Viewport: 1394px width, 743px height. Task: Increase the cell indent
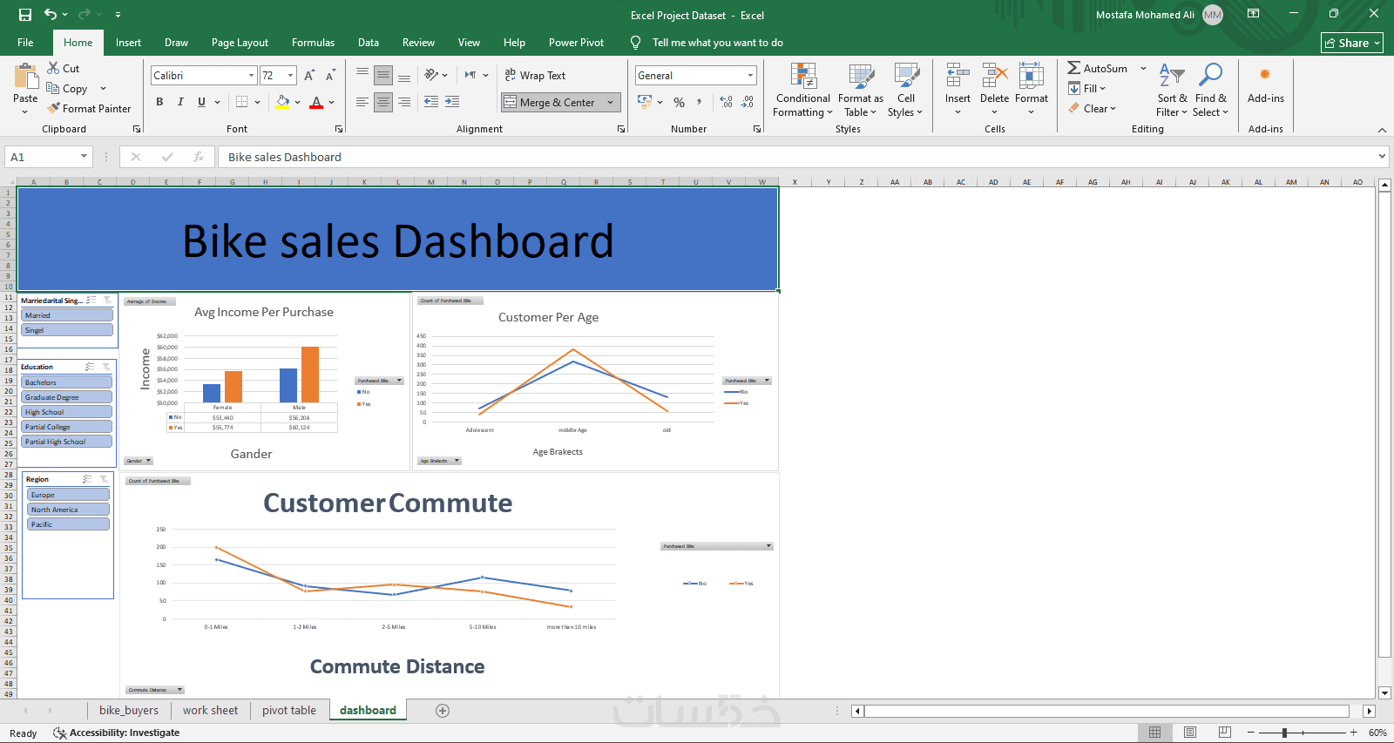pyautogui.click(x=452, y=102)
